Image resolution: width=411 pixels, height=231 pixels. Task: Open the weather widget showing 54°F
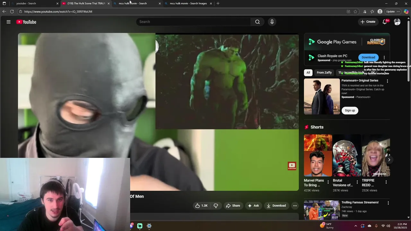tap(326, 226)
